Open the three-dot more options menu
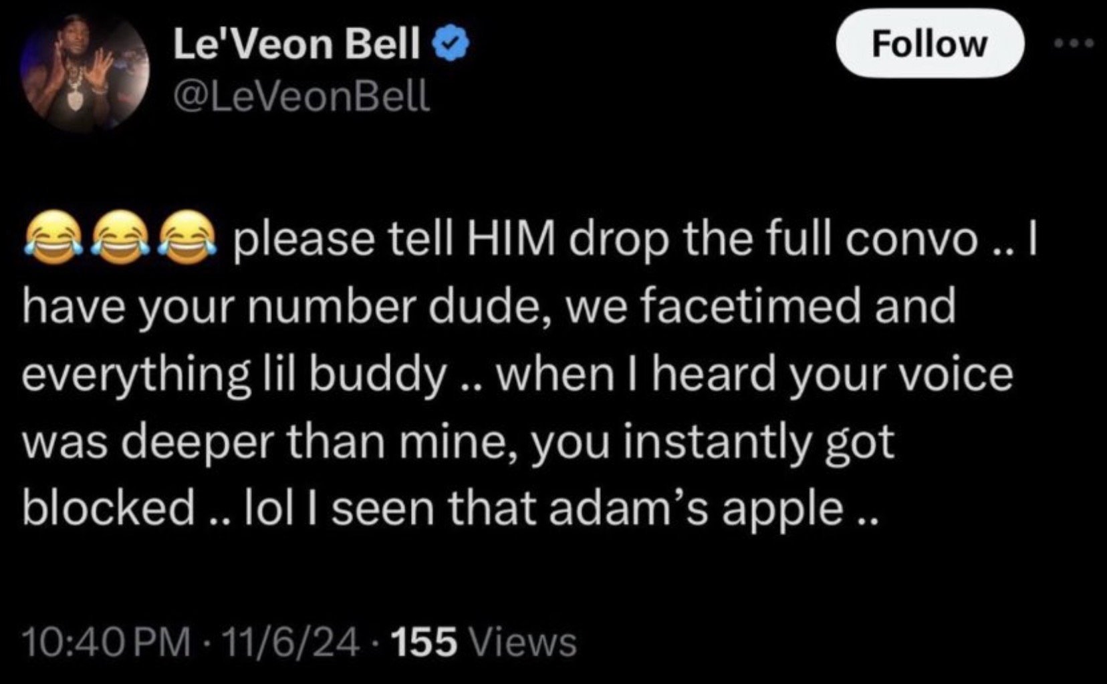 pyautogui.click(x=1074, y=44)
